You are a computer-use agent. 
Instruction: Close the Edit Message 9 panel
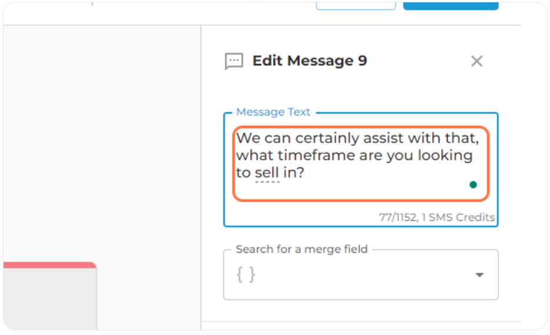point(476,61)
